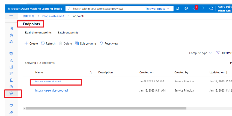
Task: Open Automated ML sidebar icon
Action: (11, 35)
